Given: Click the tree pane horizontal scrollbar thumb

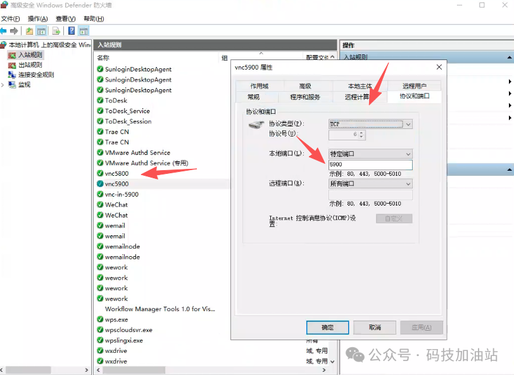Looking at the screenshot, I should pos(28,370).
